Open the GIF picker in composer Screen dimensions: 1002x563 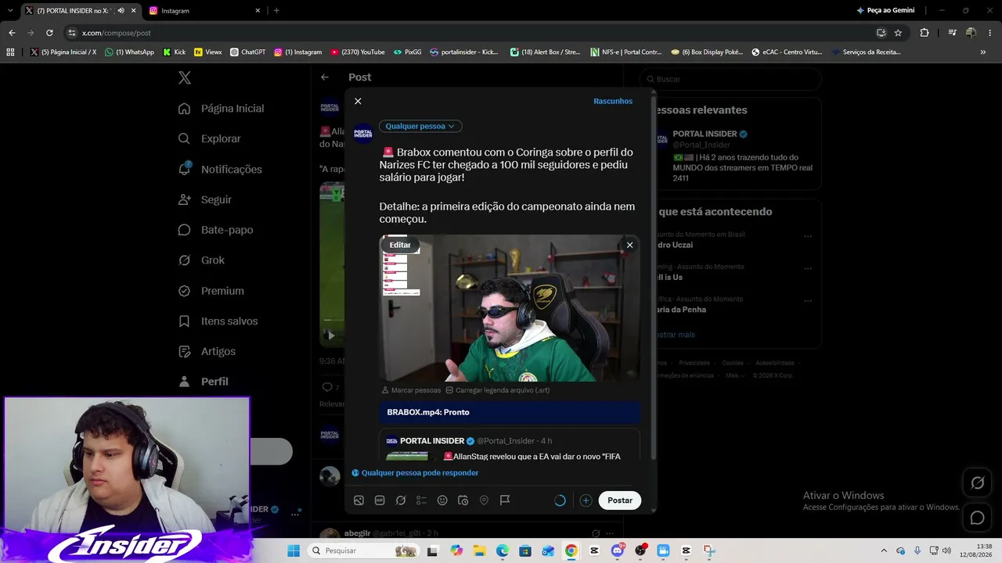pyautogui.click(x=380, y=500)
